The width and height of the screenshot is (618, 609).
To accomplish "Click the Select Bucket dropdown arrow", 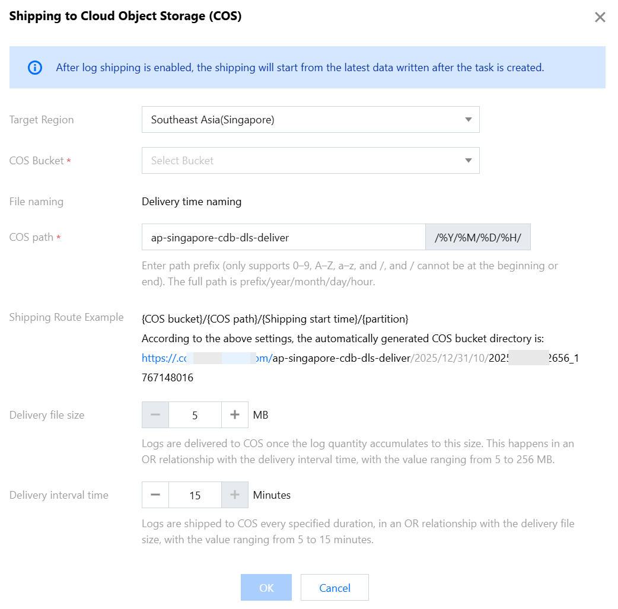I will coord(469,161).
